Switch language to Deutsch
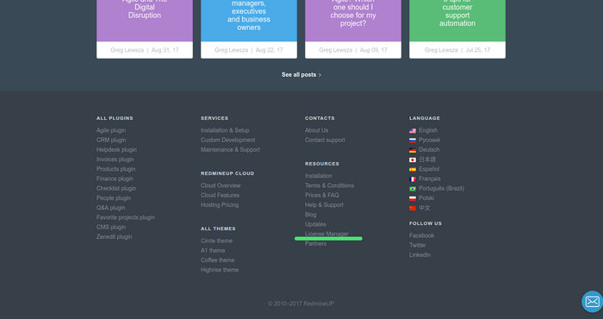 (429, 150)
